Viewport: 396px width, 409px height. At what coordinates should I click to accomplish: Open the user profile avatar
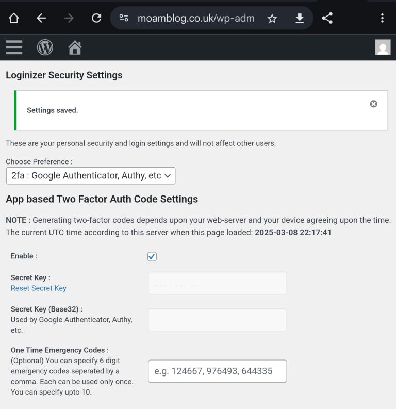click(x=383, y=47)
